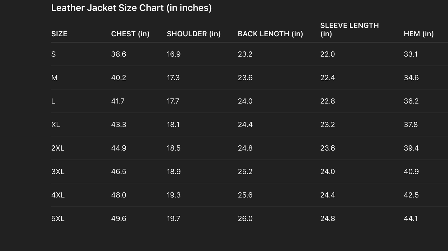Click the SHOULDER (in) column header
The height and width of the screenshot is (251, 448).
pyautogui.click(x=194, y=34)
